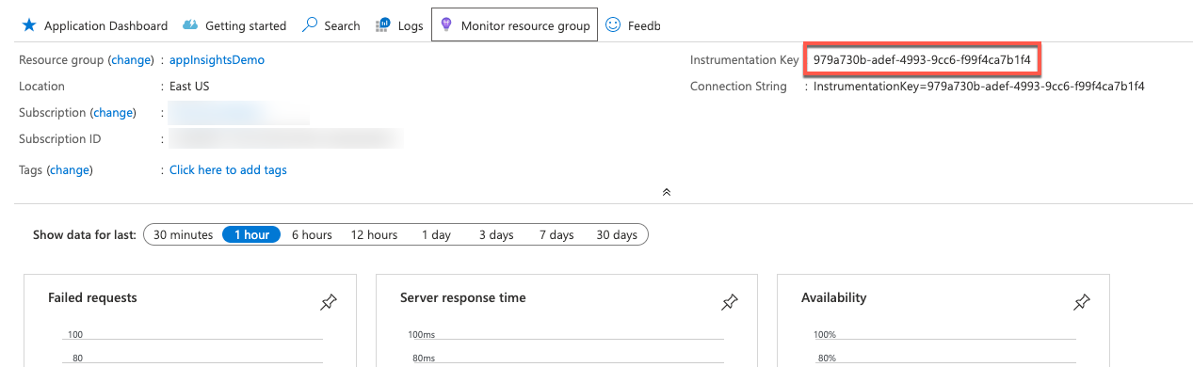Viewport: 1193px width, 367px height.
Task: Select the 3 days time range
Action: tap(496, 235)
